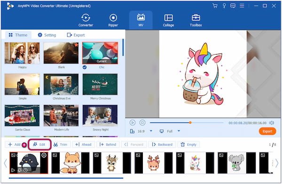
Task: Open the Toolbox module
Action: click(196, 20)
